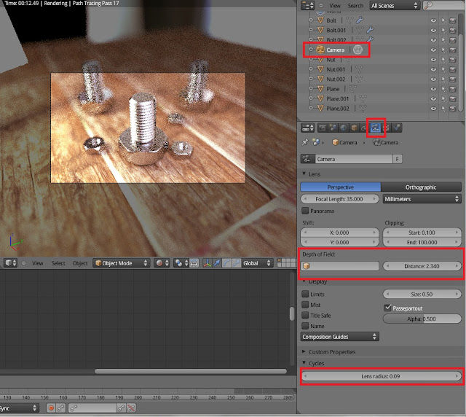Select the scale manipulator icon
The height and width of the screenshot is (417, 466).
237,263
